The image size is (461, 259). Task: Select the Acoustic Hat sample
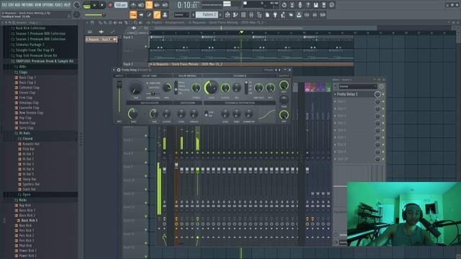(x=30, y=144)
